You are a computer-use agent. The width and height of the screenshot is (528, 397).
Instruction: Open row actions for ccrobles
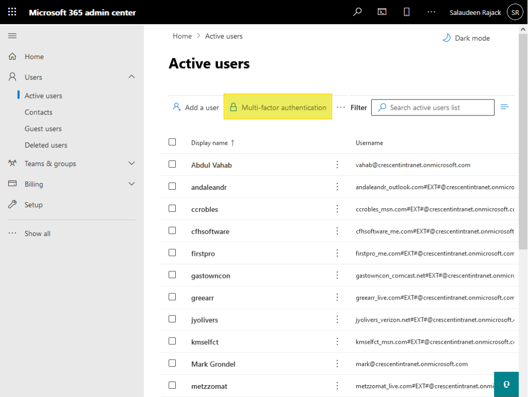click(x=337, y=209)
